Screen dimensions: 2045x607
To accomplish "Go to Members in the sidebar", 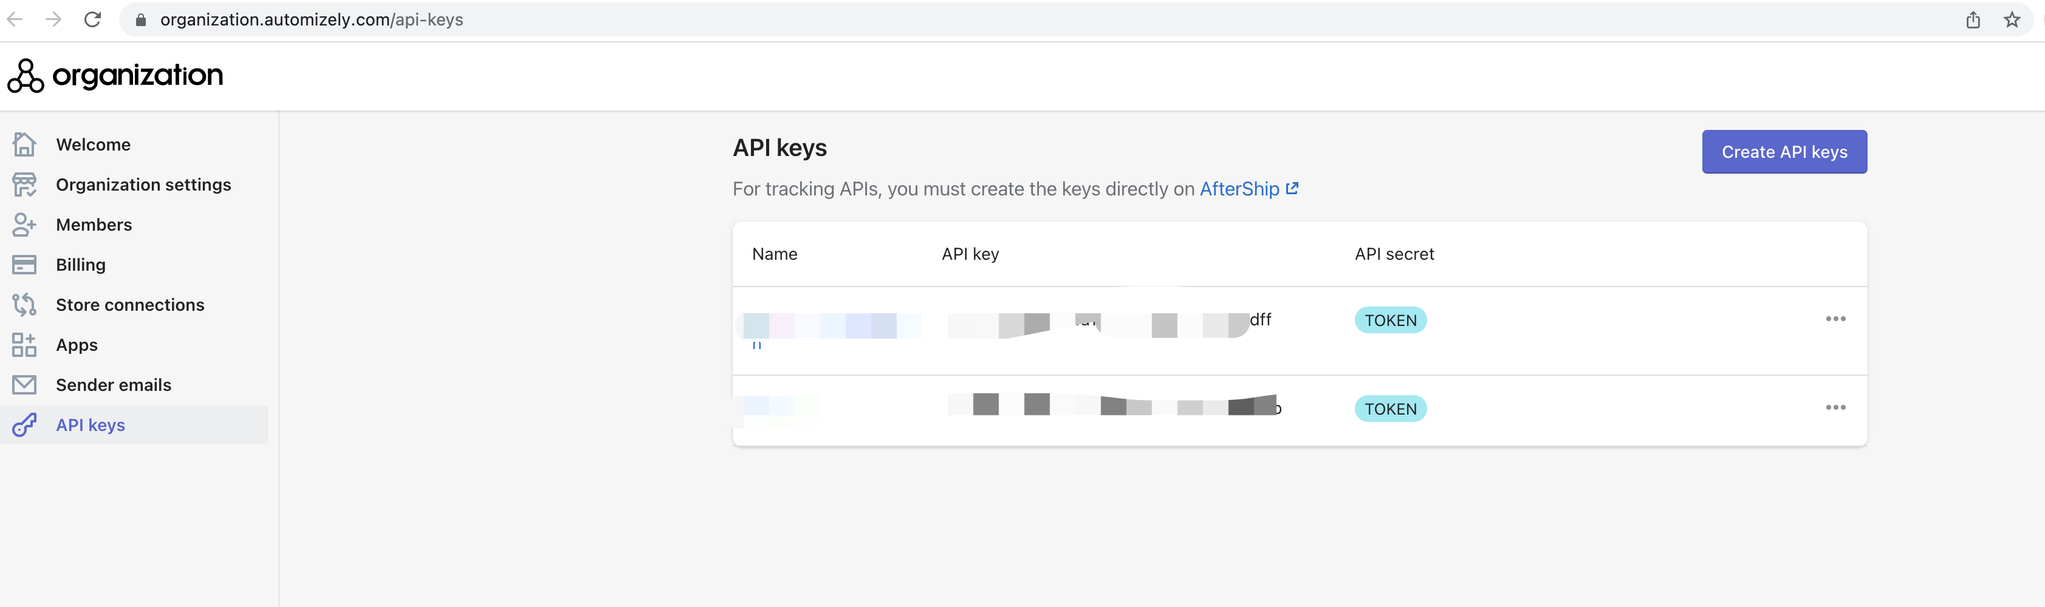I will click(x=94, y=225).
